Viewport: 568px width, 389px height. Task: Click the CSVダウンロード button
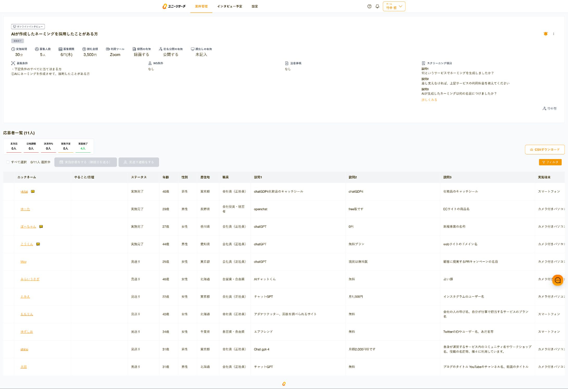pos(544,150)
